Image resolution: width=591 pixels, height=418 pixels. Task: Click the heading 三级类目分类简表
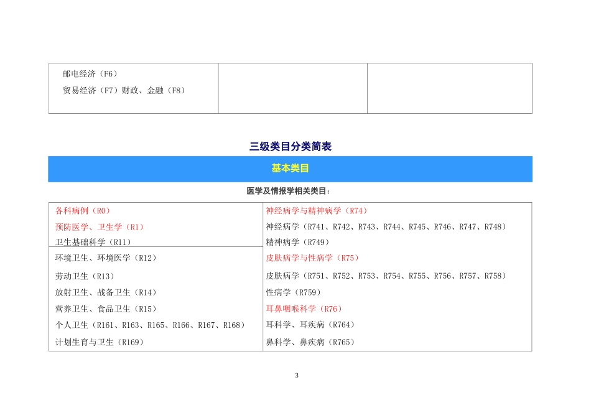click(291, 146)
